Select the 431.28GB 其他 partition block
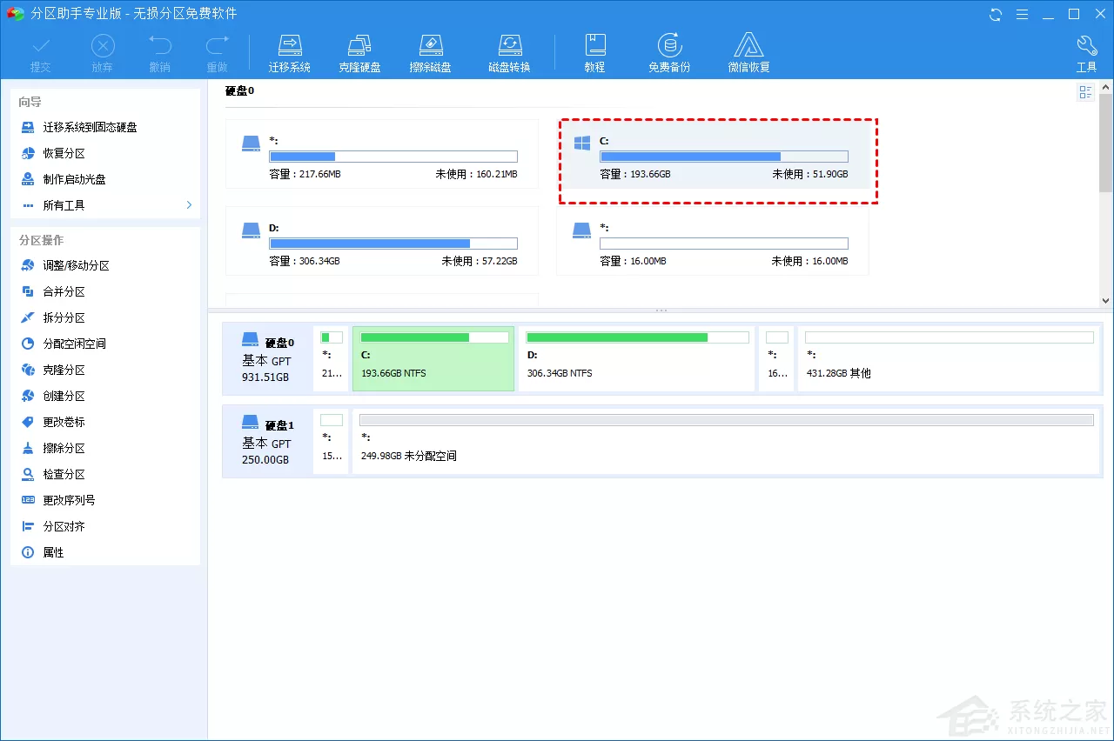1114x741 pixels. point(949,358)
